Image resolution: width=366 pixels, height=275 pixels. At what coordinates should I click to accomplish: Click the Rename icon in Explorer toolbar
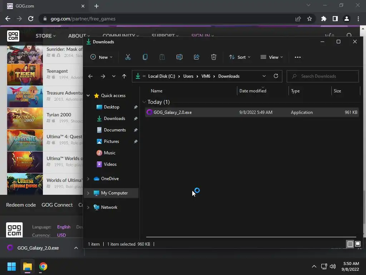[179, 57]
